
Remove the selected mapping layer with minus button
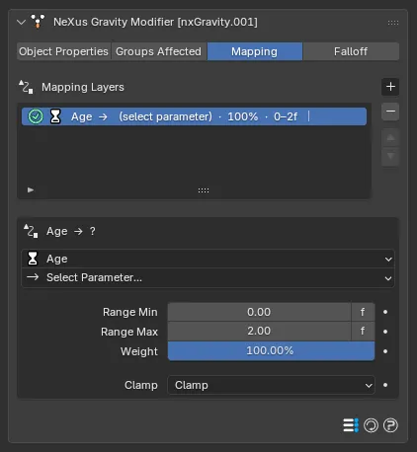[x=390, y=112]
